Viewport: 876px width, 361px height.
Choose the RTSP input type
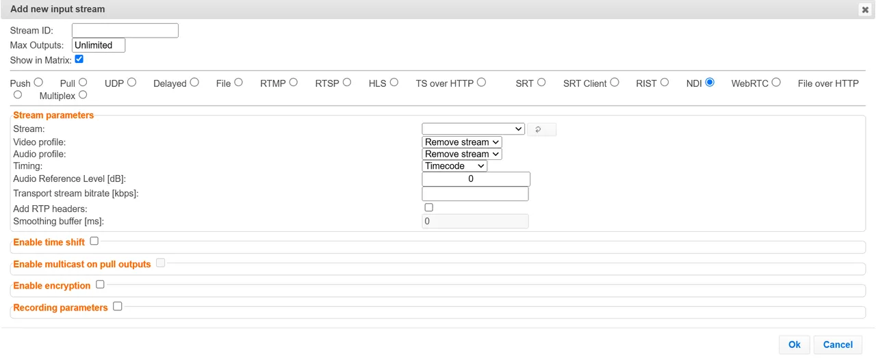[347, 82]
